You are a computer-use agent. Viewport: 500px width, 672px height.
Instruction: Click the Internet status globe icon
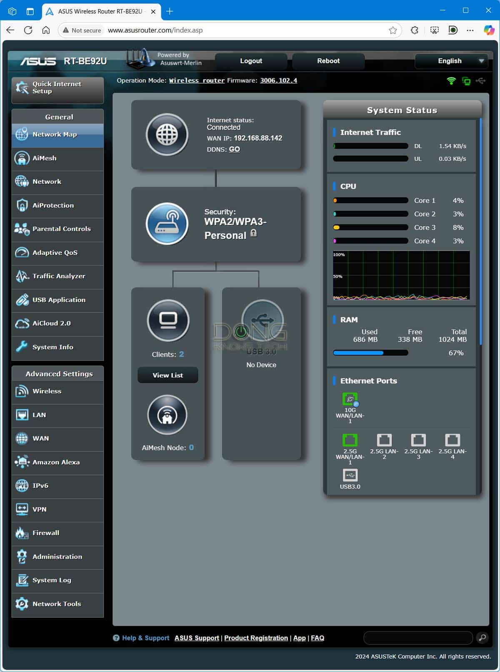167,134
